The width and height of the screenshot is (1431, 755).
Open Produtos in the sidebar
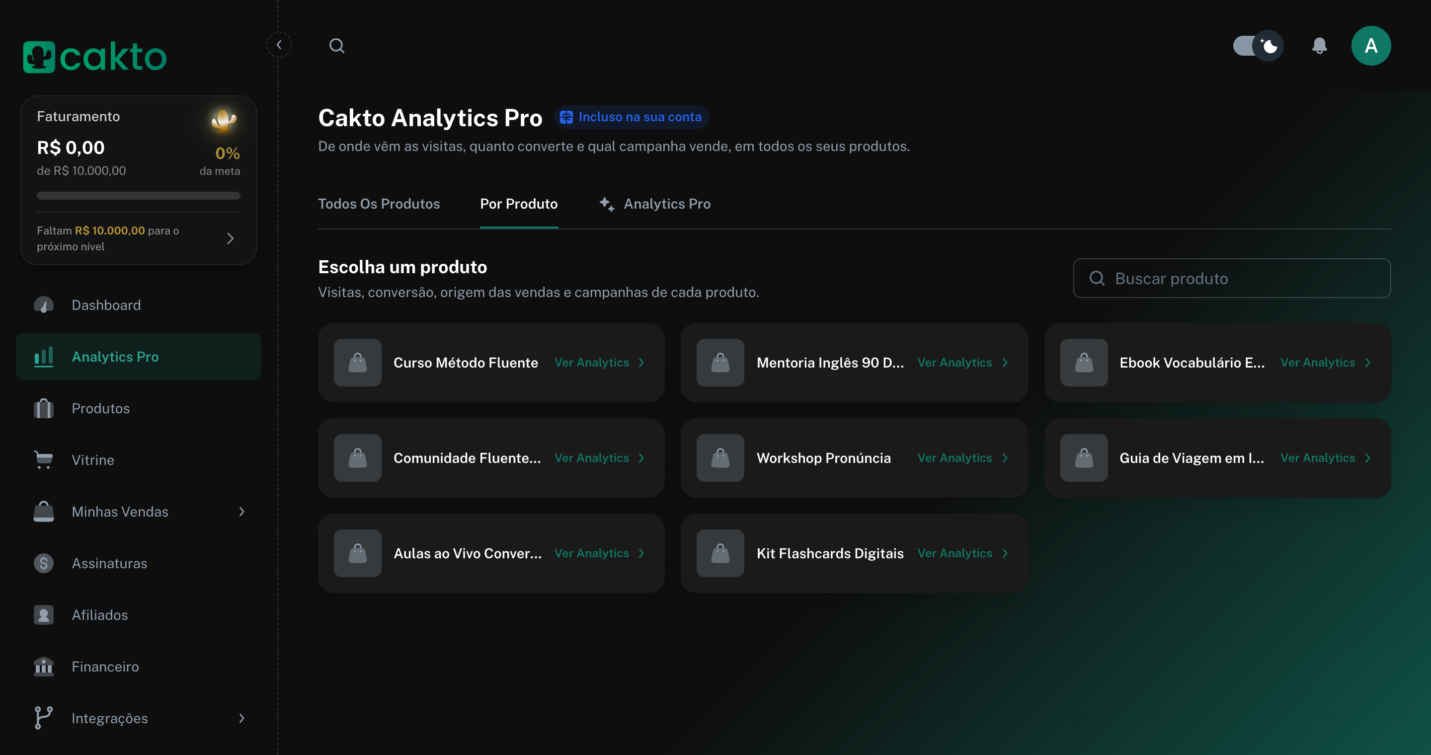138,408
